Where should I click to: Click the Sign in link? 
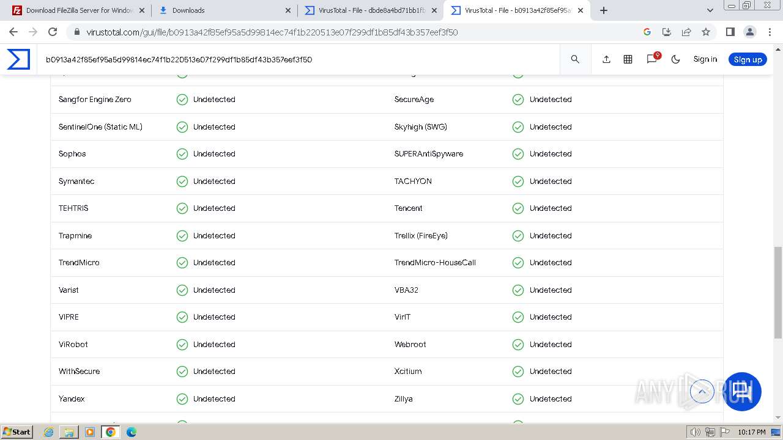coord(705,59)
